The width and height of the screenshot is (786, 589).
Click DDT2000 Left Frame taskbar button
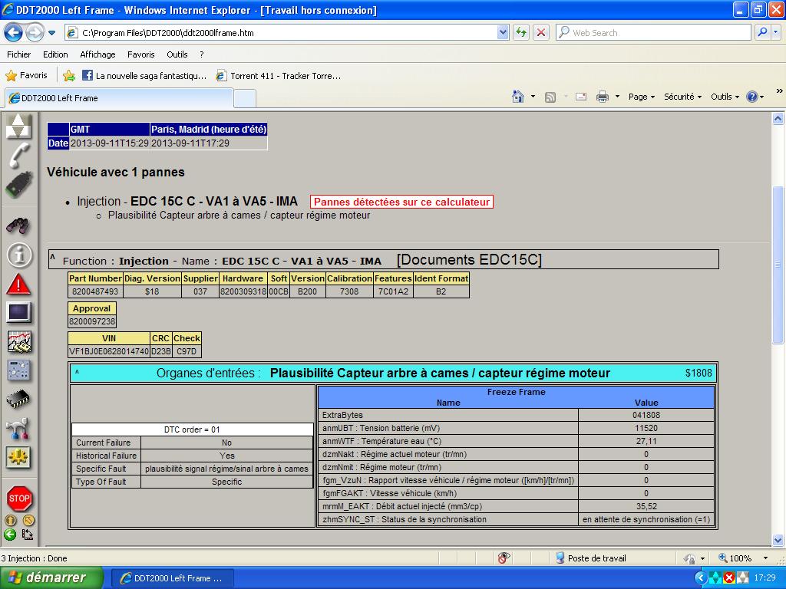172,578
